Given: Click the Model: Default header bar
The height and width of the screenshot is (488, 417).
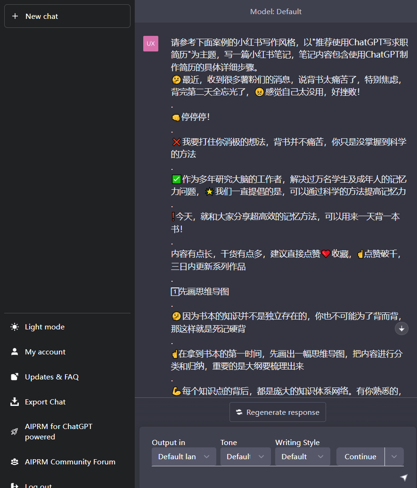Looking at the screenshot, I should (x=276, y=11).
